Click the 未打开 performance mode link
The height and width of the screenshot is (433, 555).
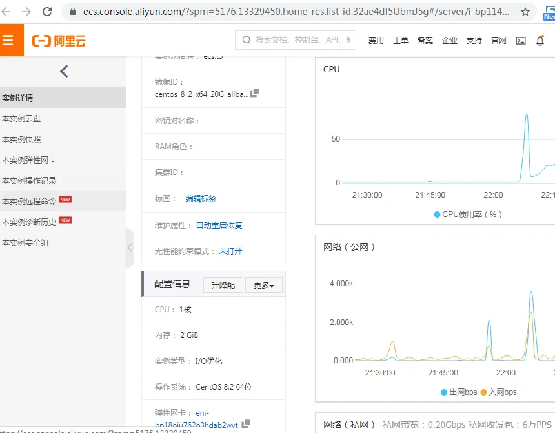click(x=230, y=251)
